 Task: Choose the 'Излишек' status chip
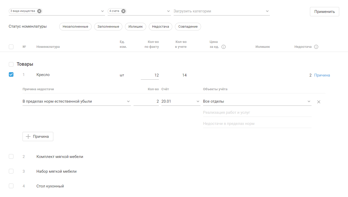coord(136,27)
